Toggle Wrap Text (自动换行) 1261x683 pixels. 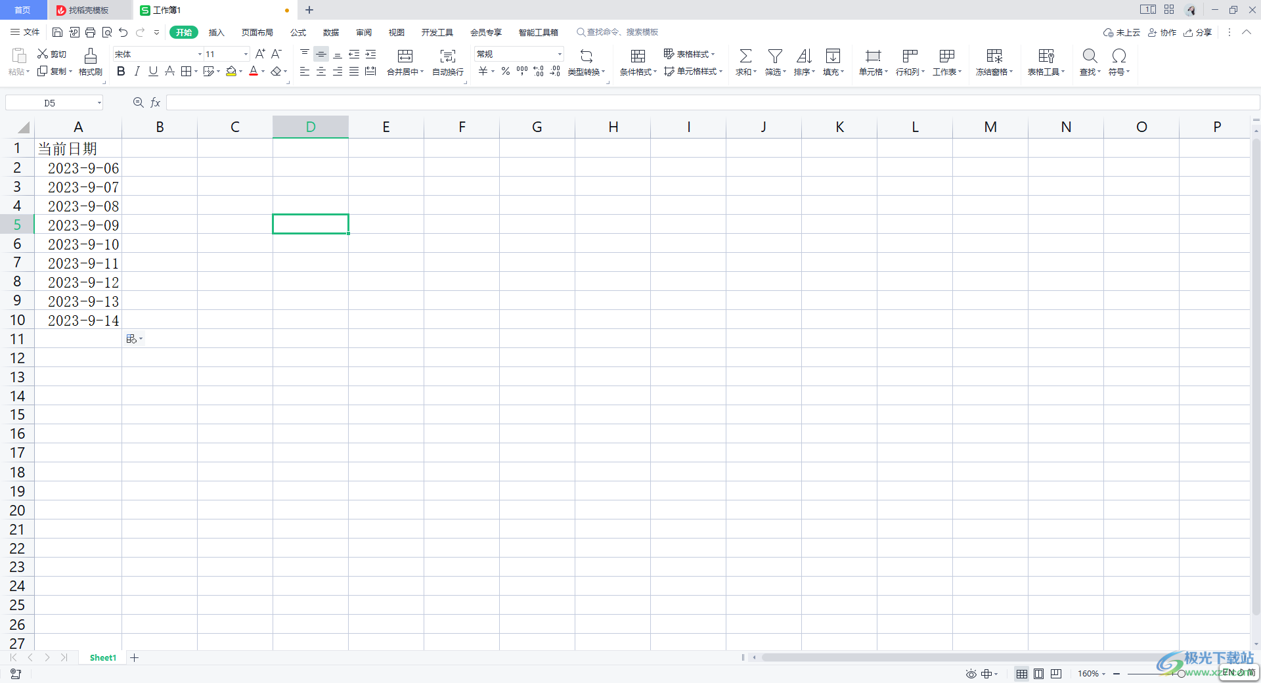click(448, 62)
